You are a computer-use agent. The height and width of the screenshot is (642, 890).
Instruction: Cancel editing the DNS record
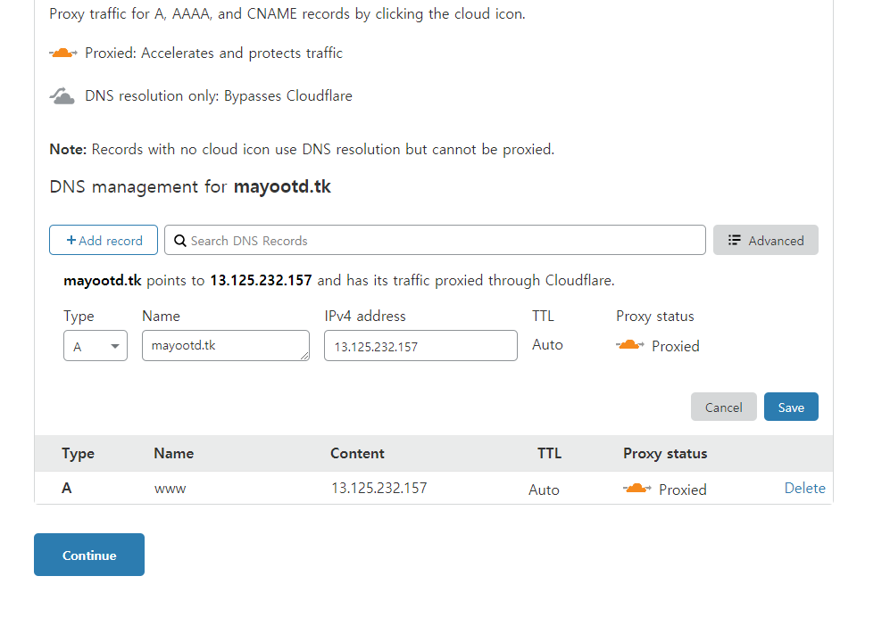724,407
